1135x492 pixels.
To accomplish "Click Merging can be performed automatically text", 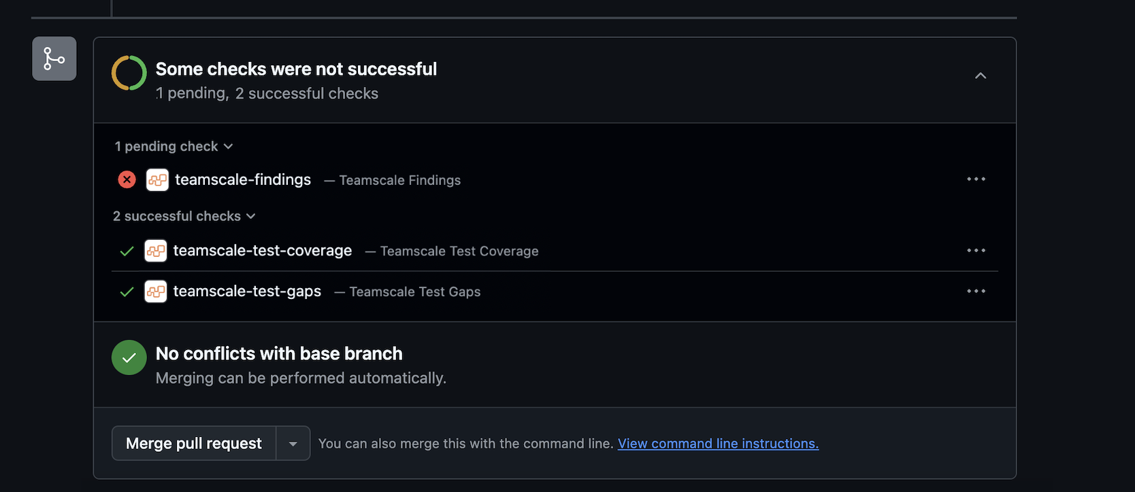I will 301,379.
